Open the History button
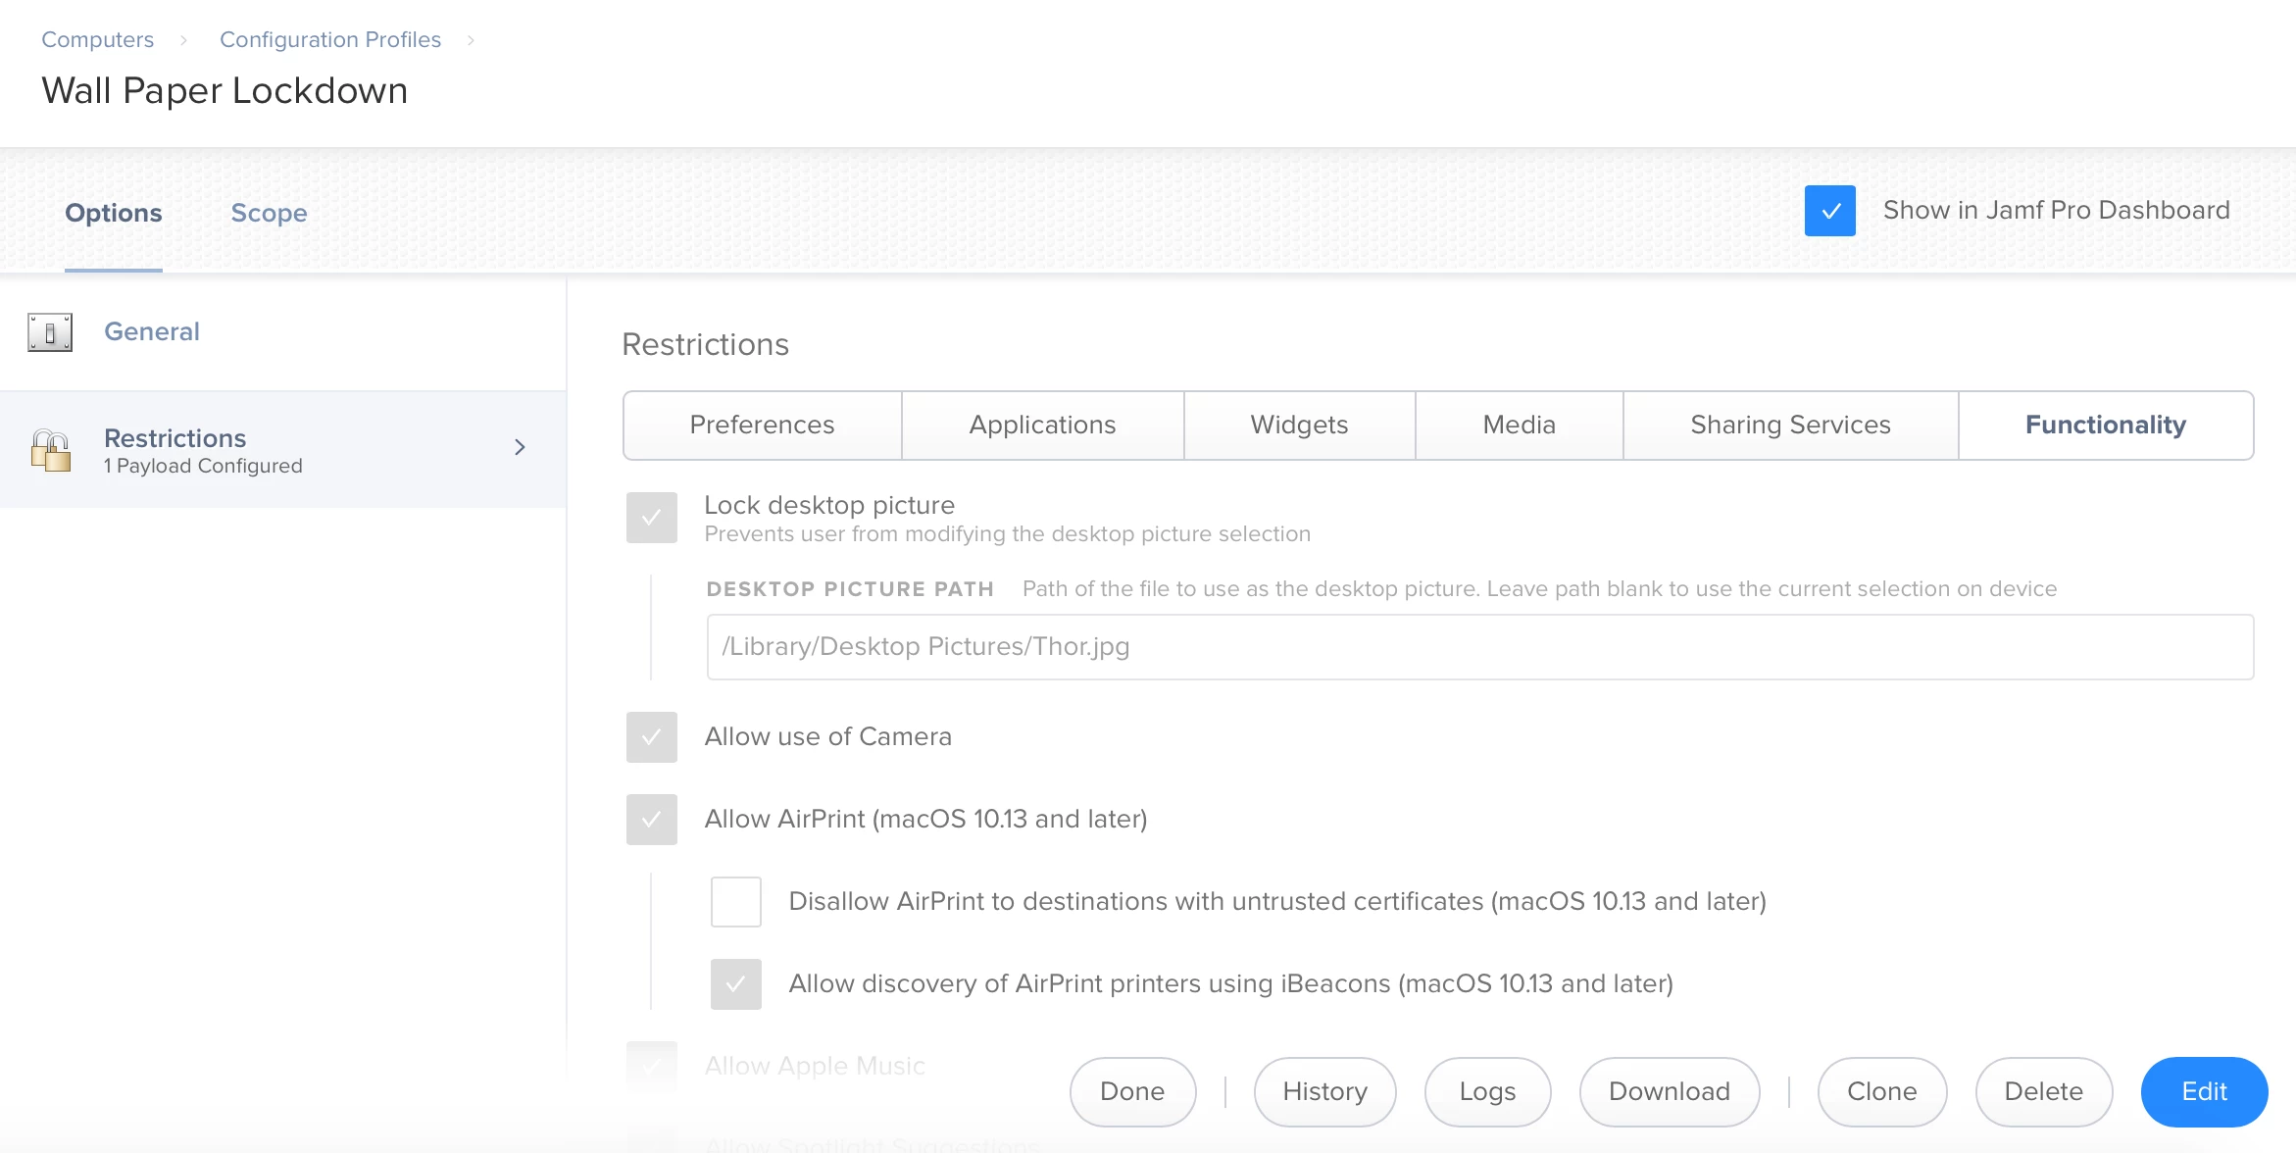2296x1153 pixels. click(x=1324, y=1092)
